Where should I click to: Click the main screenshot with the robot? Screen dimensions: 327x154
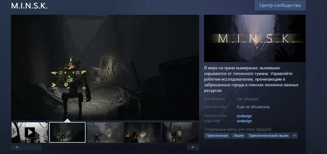point(105,67)
